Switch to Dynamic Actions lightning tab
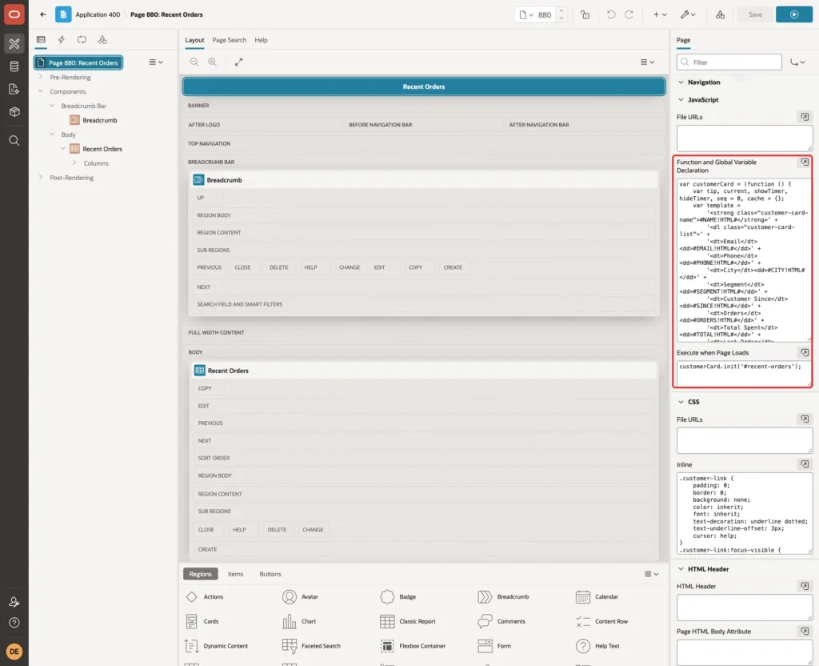Image resolution: width=819 pixels, height=666 pixels. [61, 40]
